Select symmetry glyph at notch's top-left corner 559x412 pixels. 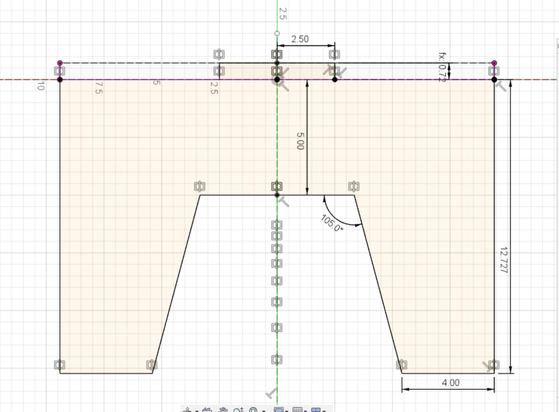tap(199, 186)
